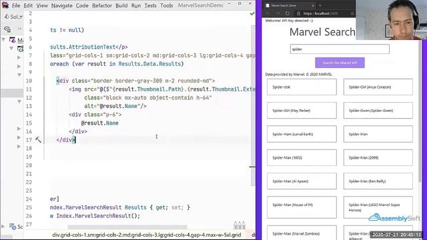Open the Edit menu
The image size is (427, 240).
(28, 5)
